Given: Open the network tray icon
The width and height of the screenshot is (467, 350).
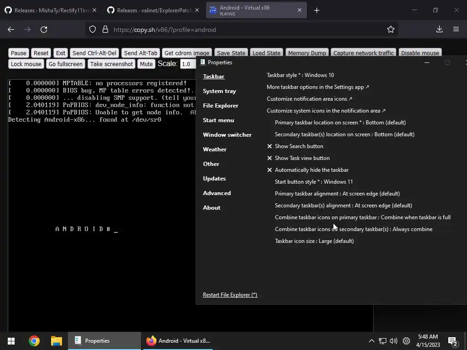Looking at the screenshot, I should tap(383, 341).
